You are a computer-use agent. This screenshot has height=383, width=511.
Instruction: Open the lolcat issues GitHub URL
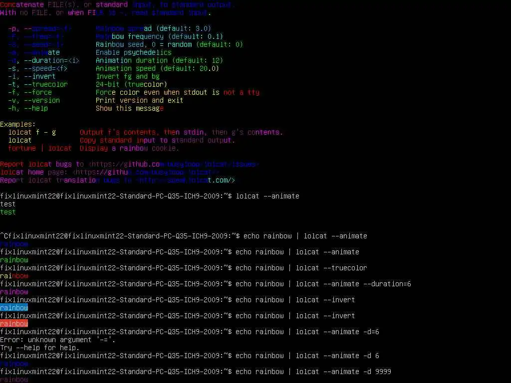[173, 164]
